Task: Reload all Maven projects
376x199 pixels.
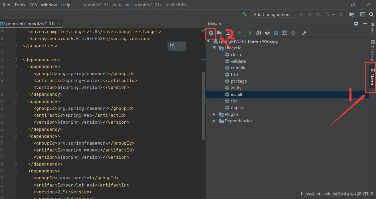Action: (x=211, y=33)
